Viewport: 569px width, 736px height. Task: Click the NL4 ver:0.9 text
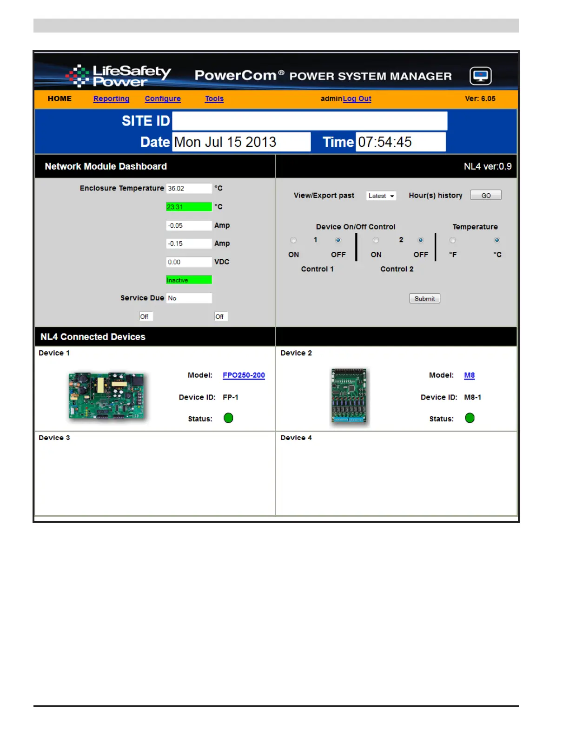tap(488, 166)
